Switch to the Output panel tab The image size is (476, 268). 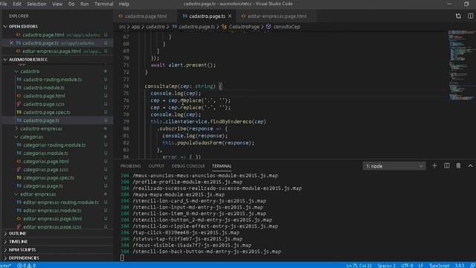(156, 166)
